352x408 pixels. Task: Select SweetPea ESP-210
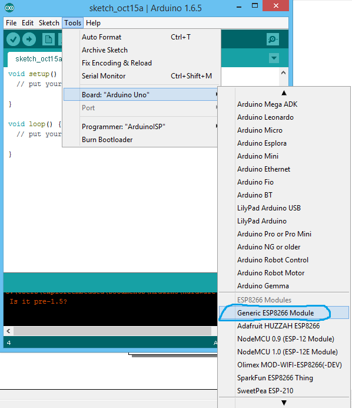pos(284,391)
